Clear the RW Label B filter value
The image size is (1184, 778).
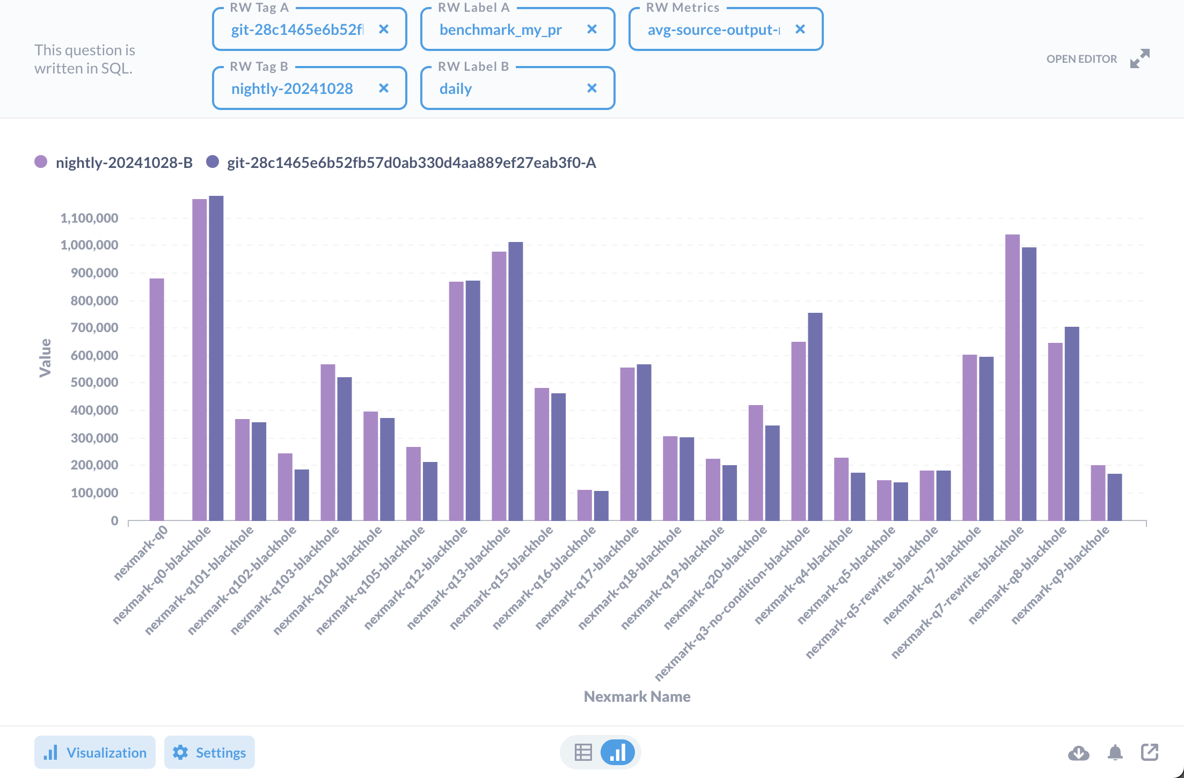click(591, 89)
